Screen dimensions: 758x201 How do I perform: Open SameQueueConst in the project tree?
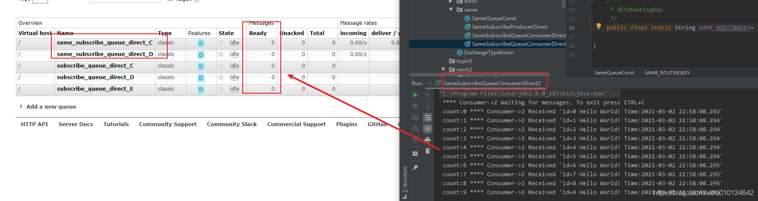[494, 18]
